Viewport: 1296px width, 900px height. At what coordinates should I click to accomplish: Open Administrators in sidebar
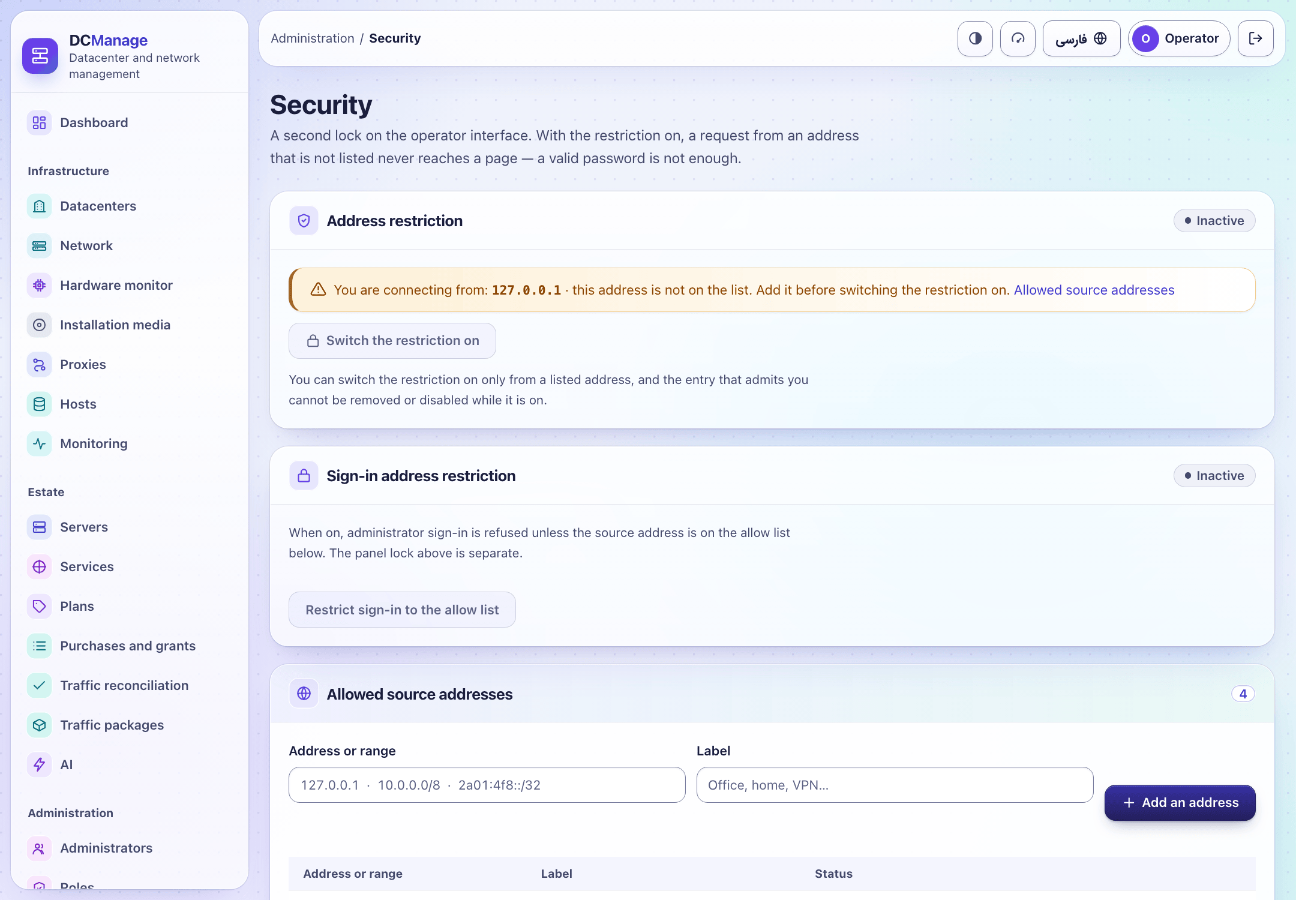click(130, 848)
